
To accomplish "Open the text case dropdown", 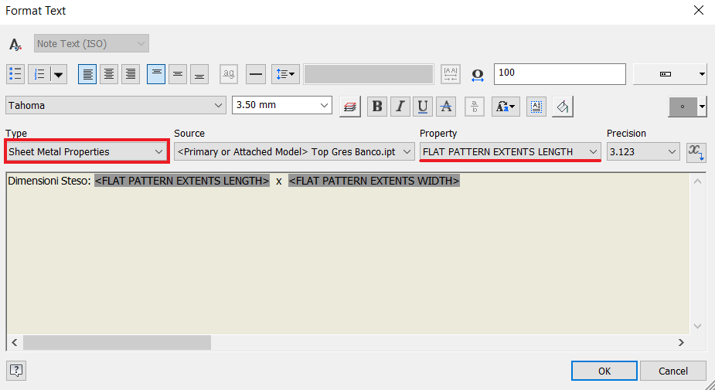I will tap(506, 107).
